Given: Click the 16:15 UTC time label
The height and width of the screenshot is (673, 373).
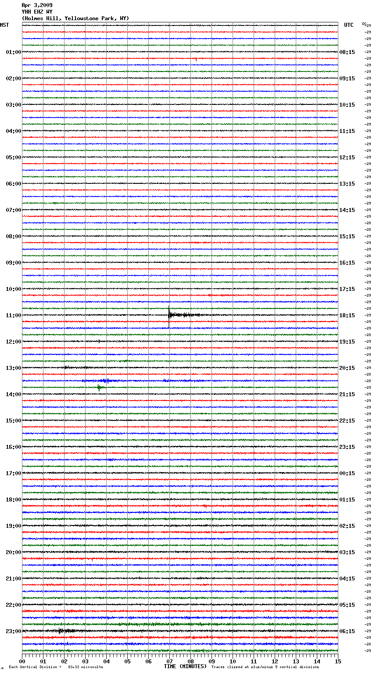Looking at the screenshot, I should coord(347,263).
